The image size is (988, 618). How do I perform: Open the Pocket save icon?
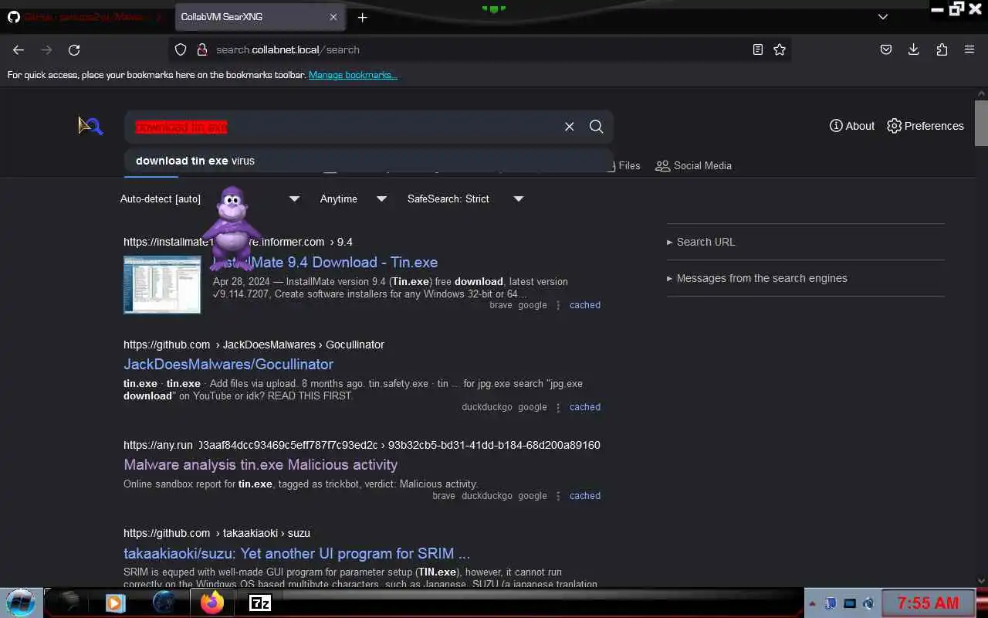tap(886, 49)
